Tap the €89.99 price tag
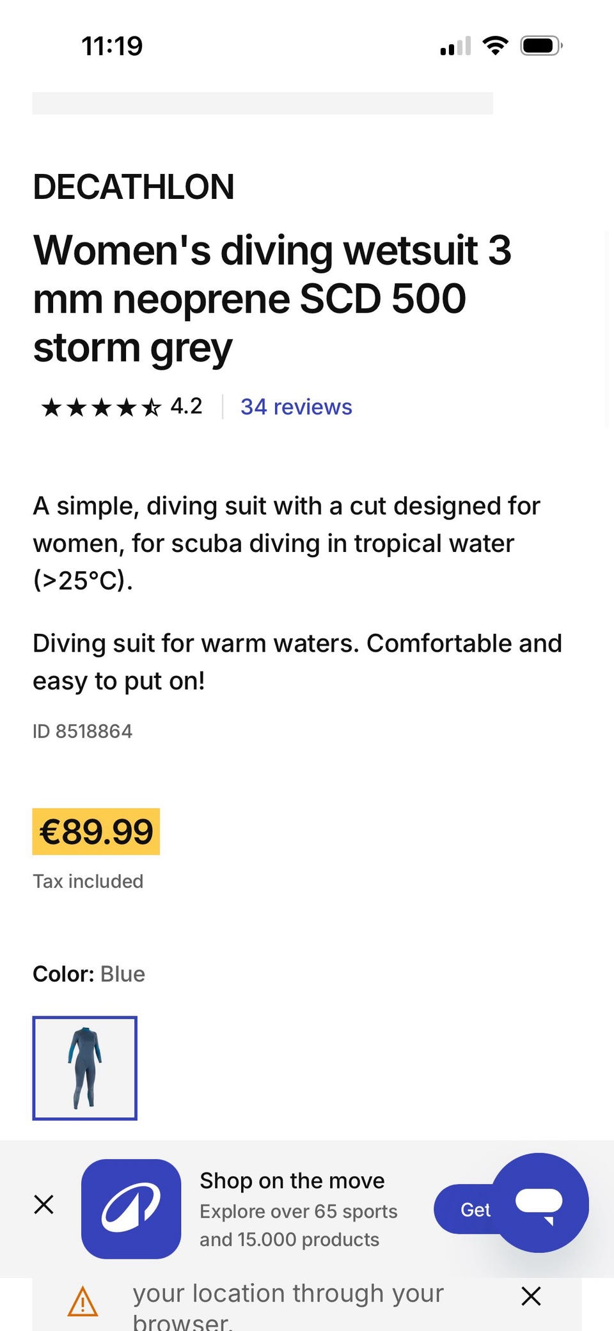Screen dimensions: 614x1331 [96, 831]
